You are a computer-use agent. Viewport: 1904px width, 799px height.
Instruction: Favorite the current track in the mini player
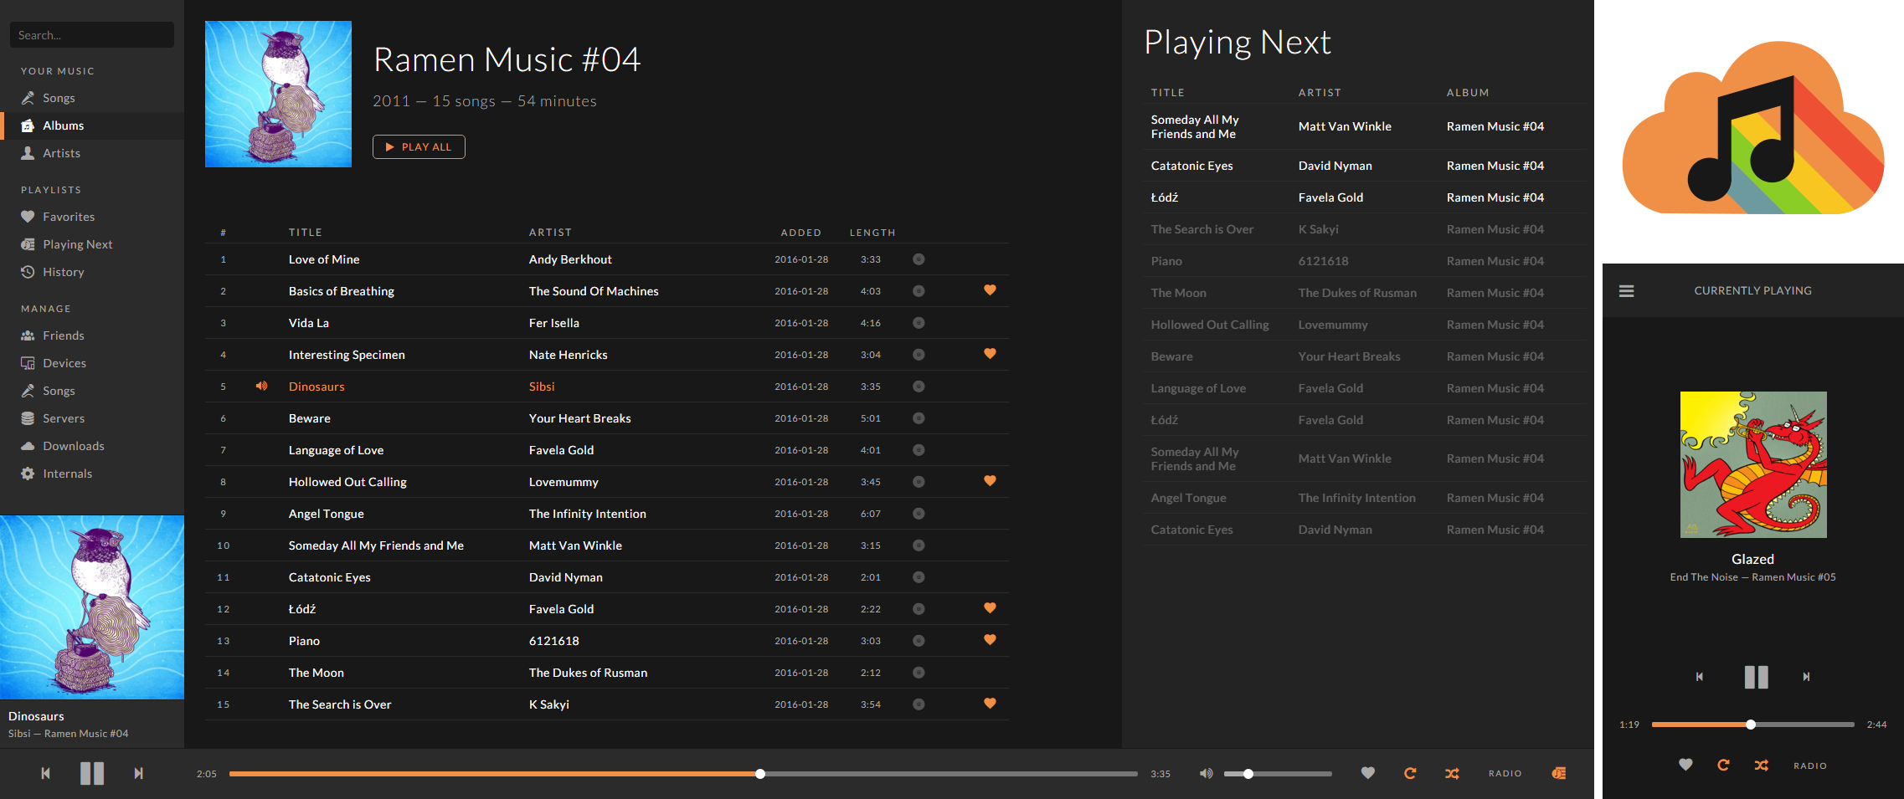(1685, 765)
